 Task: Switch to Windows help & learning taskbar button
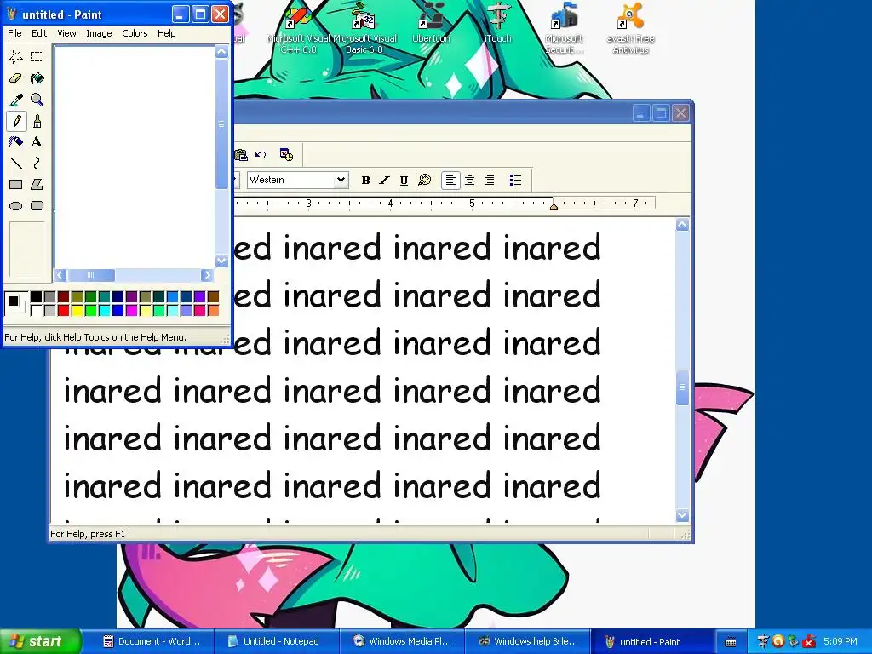point(526,642)
